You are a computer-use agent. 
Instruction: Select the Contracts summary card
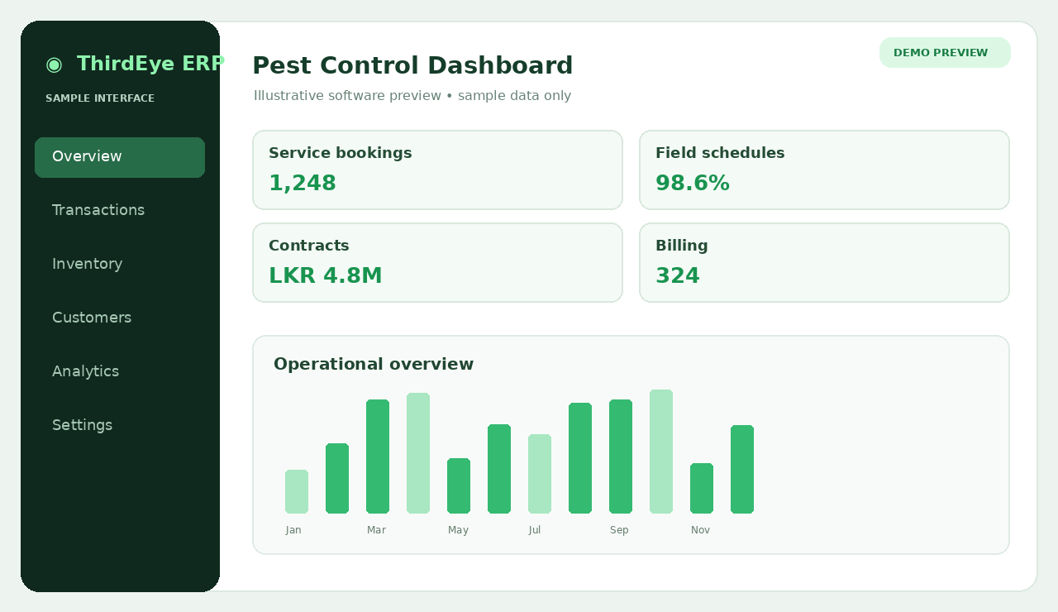click(437, 262)
